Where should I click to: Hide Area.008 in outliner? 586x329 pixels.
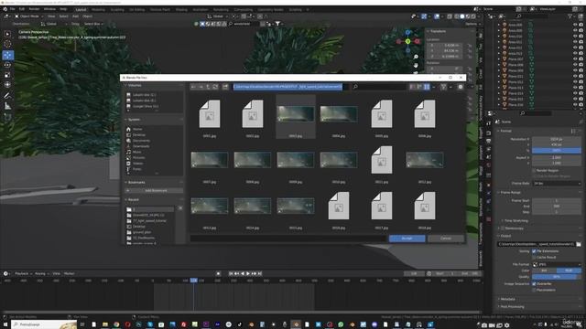point(575,25)
